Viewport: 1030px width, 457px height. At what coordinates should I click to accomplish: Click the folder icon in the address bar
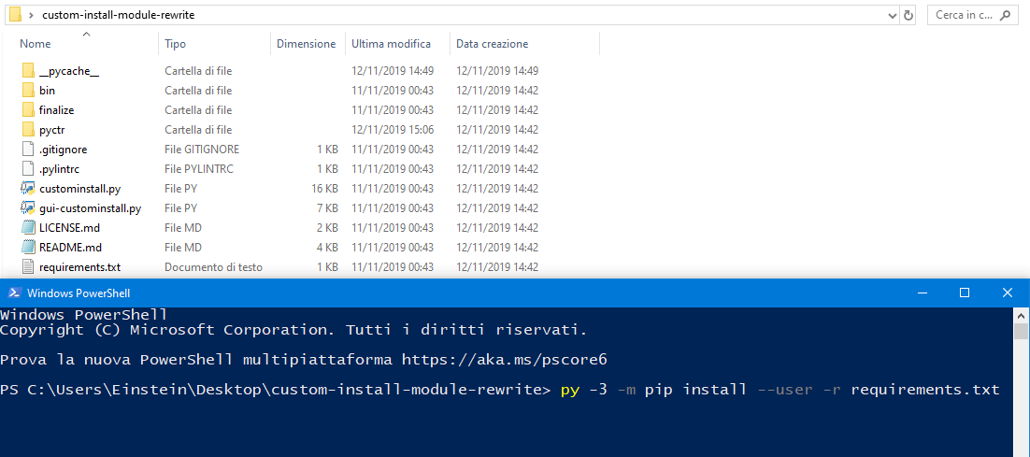pos(15,14)
